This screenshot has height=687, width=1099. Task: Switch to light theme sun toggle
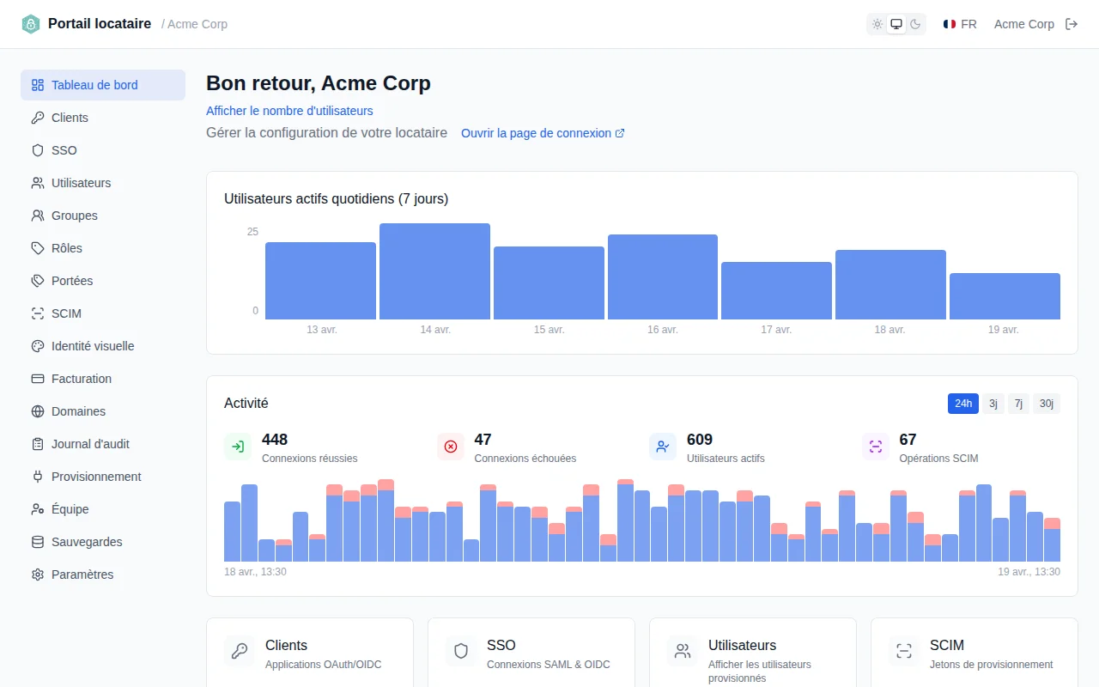click(877, 24)
